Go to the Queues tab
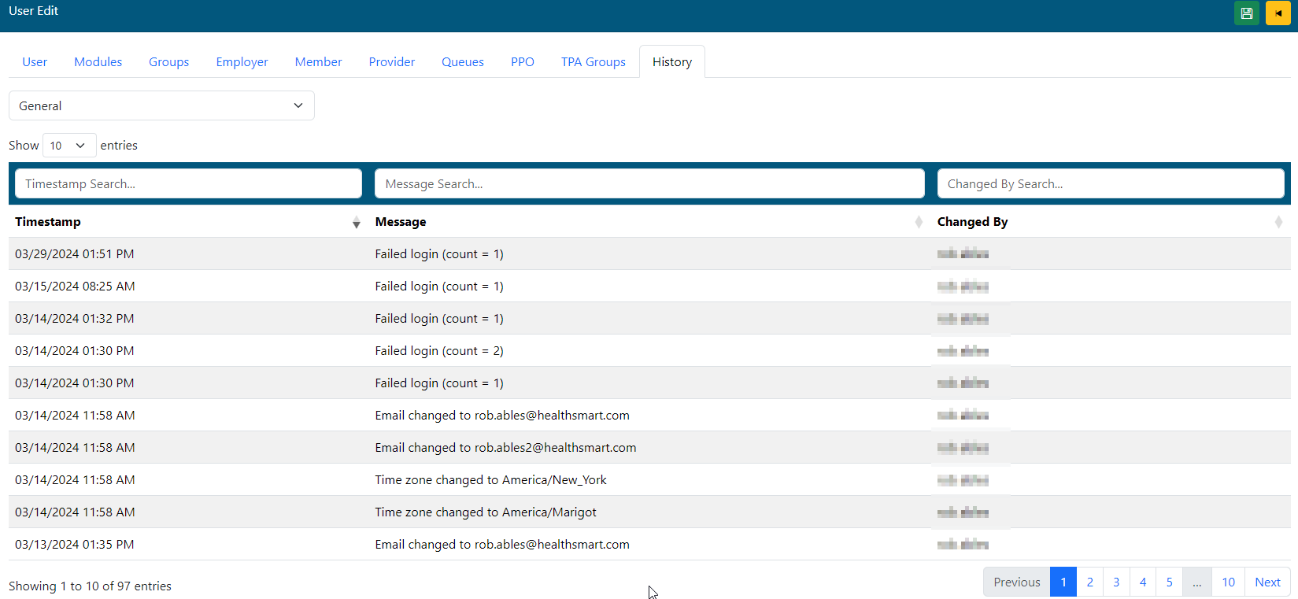The image size is (1298, 599). click(x=462, y=62)
